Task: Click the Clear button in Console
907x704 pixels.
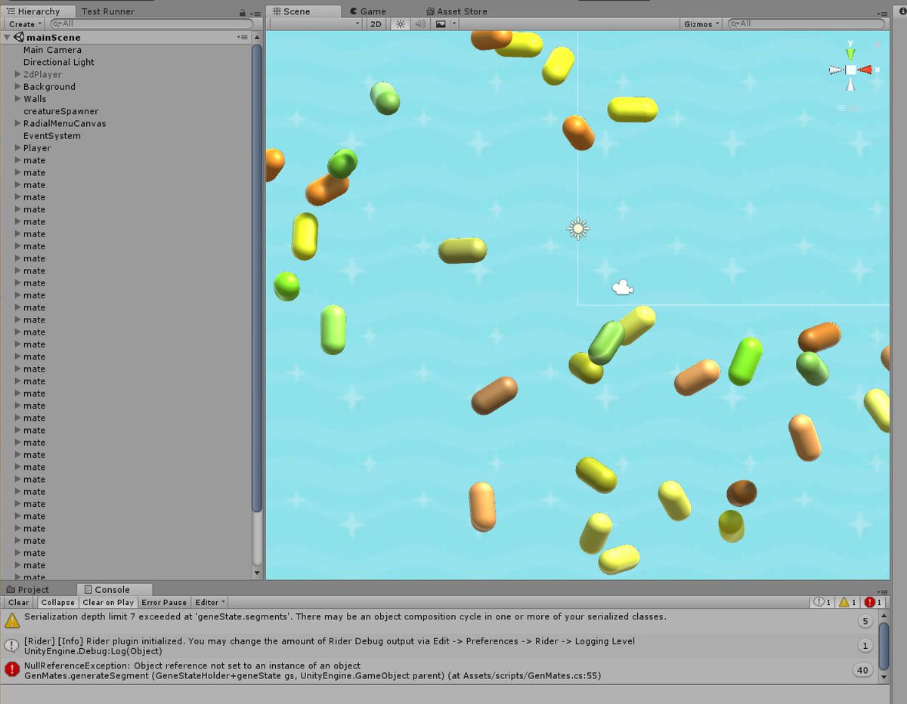Action: 17,602
